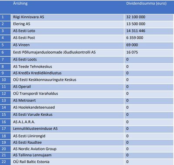This screenshot has height=165, width=174.
Task: Click AS KredEx Krediidikindlustus cell
Action: click(67, 73)
